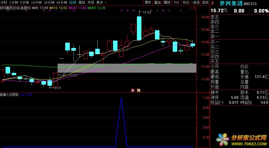Expand the 更多 periods menu

(101, 2)
